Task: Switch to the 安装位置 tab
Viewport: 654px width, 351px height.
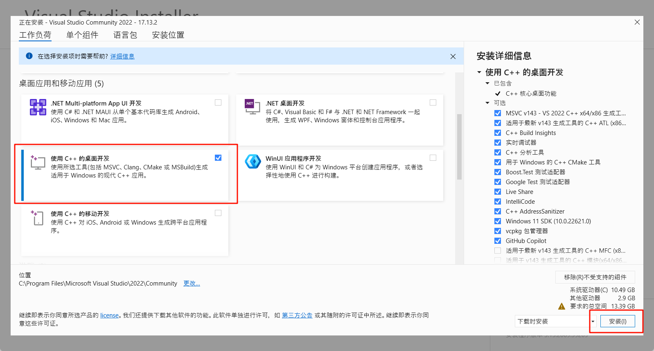Action: 168,35
